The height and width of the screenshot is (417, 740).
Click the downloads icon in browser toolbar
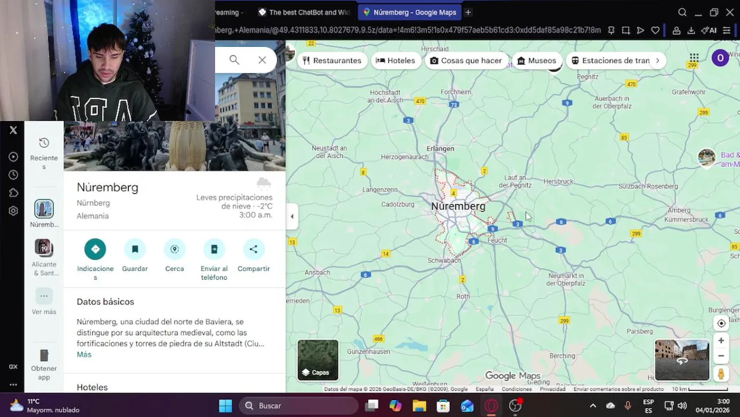point(691,30)
